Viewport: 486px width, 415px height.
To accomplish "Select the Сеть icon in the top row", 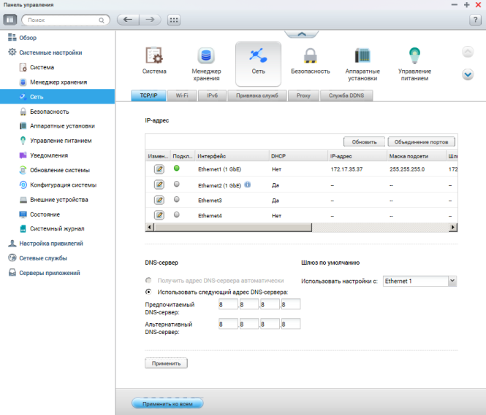I will (258, 63).
